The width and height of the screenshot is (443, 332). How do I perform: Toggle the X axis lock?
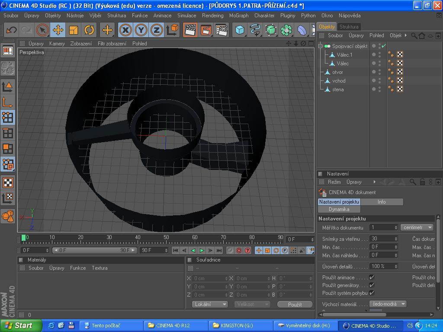(x=125, y=30)
